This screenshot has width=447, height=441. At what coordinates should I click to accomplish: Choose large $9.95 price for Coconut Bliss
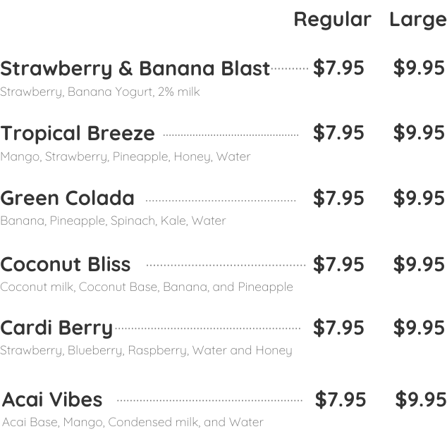click(x=419, y=264)
